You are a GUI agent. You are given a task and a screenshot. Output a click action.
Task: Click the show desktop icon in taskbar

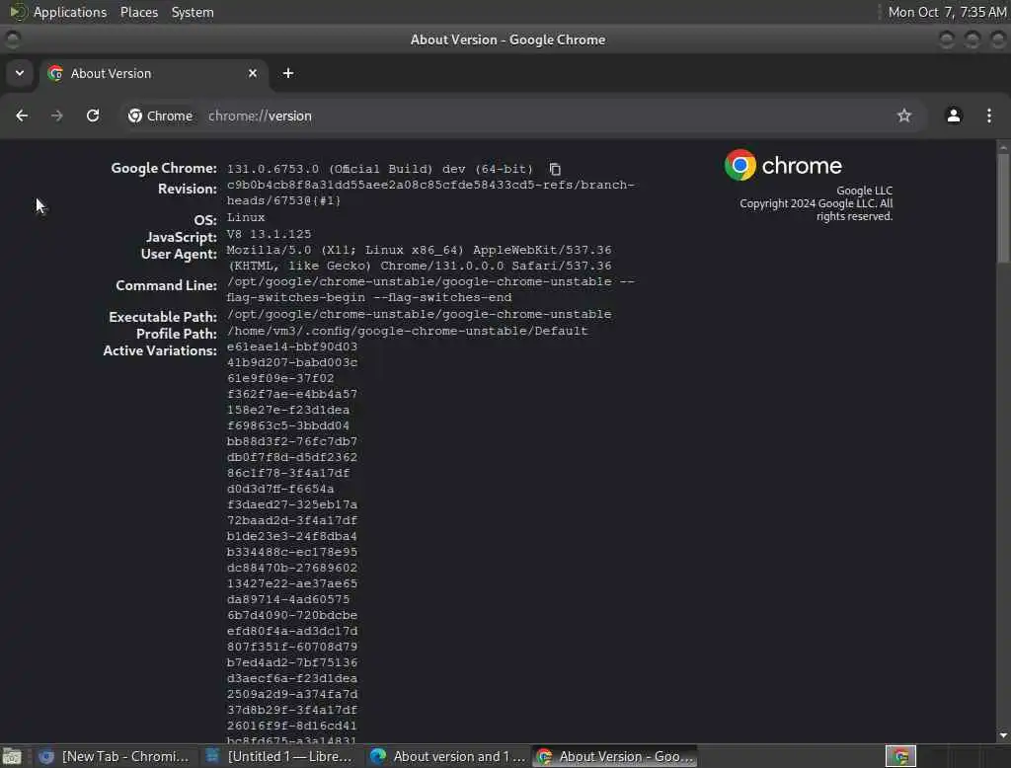[x=12, y=756]
